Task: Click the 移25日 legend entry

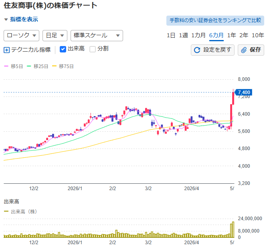Action: pos(37,66)
